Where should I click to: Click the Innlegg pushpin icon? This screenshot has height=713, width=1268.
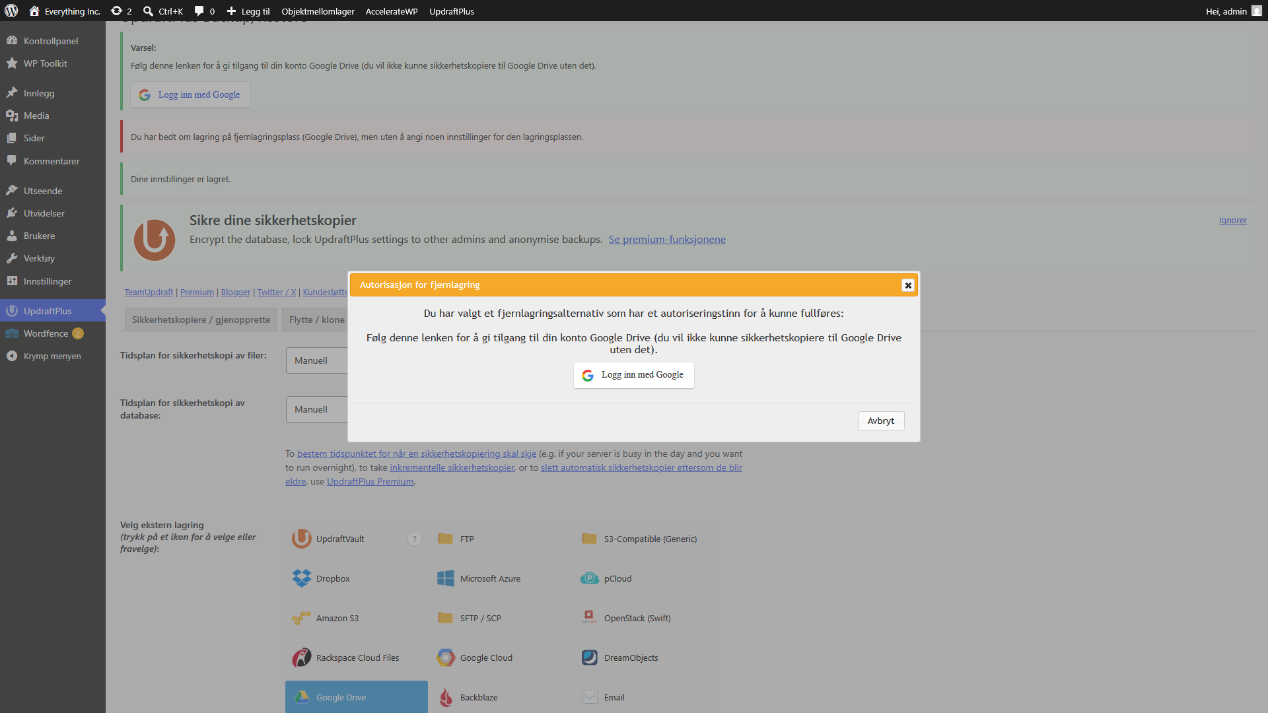pos(12,93)
